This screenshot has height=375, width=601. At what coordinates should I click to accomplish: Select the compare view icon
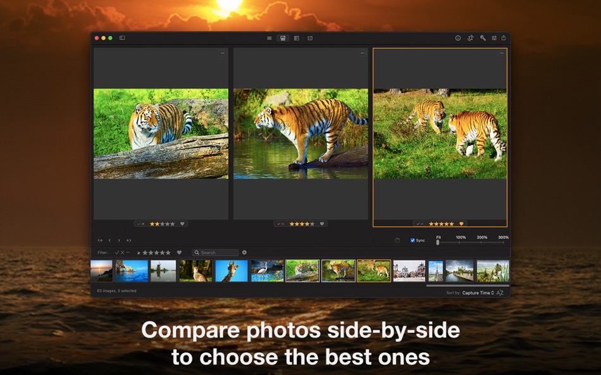[x=283, y=38]
